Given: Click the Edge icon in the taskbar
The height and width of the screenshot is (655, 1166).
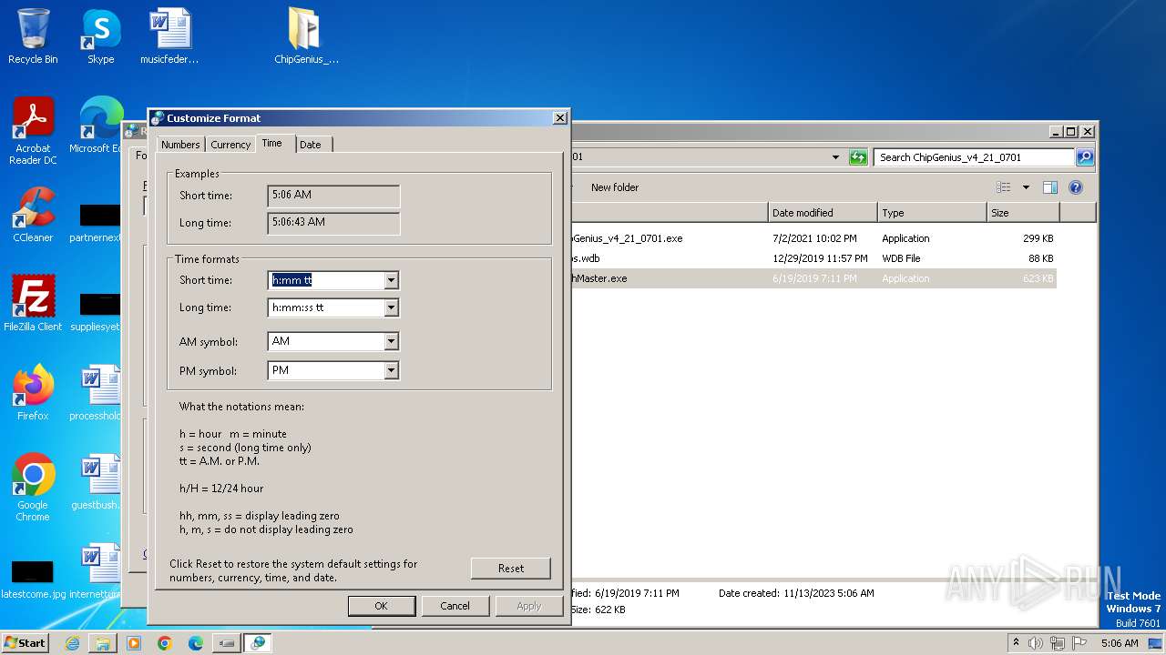Looking at the screenshot, I should (196, 643).
